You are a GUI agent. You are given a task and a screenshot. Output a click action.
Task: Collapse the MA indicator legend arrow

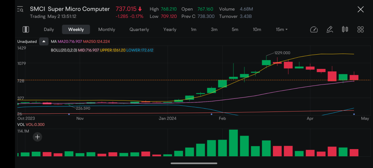click(44, 42)
